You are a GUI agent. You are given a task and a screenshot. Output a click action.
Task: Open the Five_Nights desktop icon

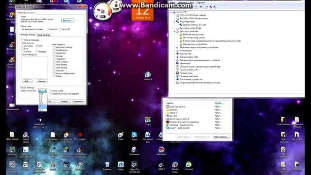(x=80, y=136)
